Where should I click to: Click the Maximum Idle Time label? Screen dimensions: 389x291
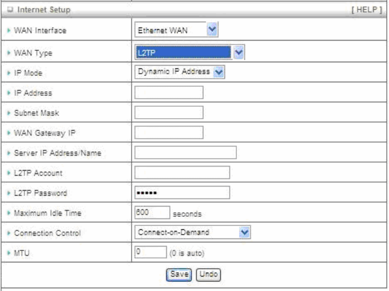[48, 213]
